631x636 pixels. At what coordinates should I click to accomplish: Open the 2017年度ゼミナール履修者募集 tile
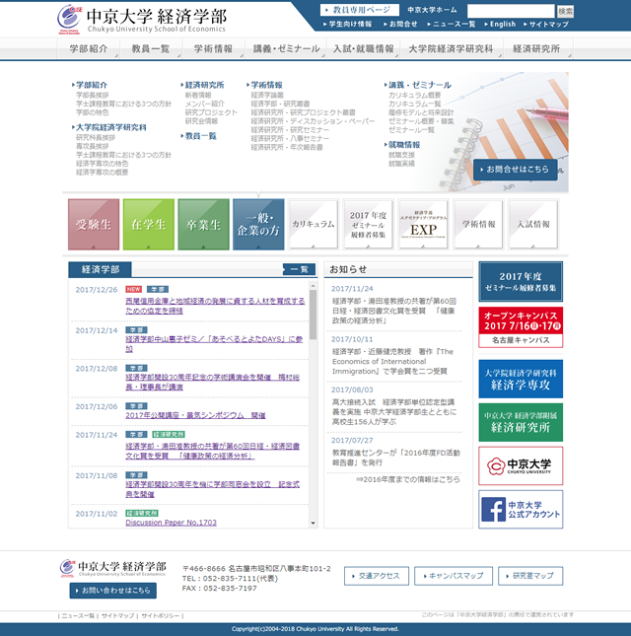point(368,224)
